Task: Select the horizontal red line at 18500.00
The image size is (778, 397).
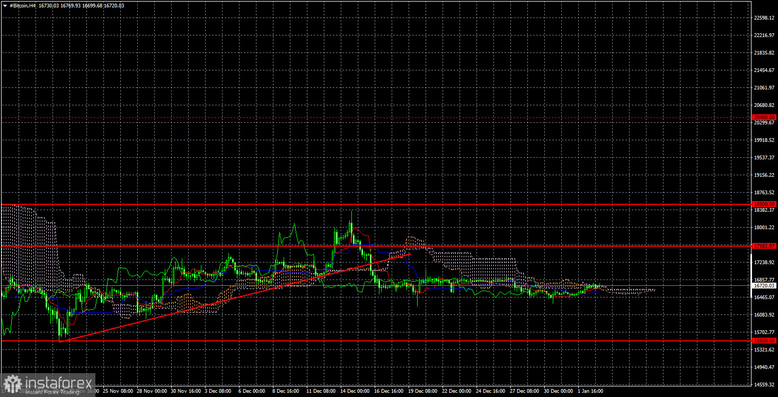Action: (x=376, y=204)
